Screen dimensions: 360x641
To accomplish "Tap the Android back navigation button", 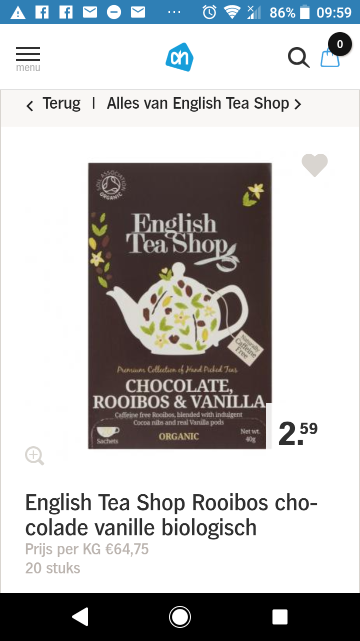I will pos(80,617).
